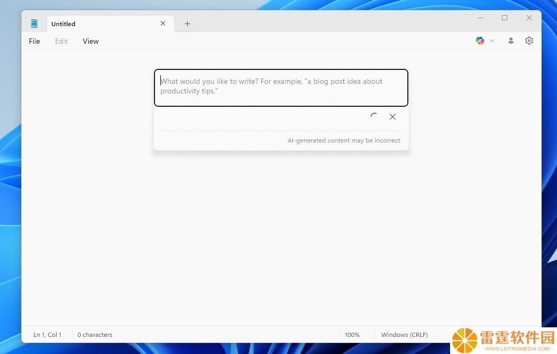The height and width of the screenshot is (354, 557).
Task: Open the account profile icon
Action: 511,41
